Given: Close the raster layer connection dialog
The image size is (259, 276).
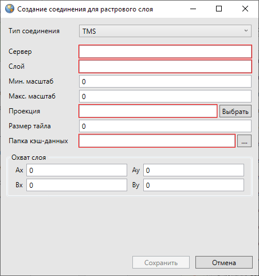Looking at the screenshot, I should click(245, 9).
